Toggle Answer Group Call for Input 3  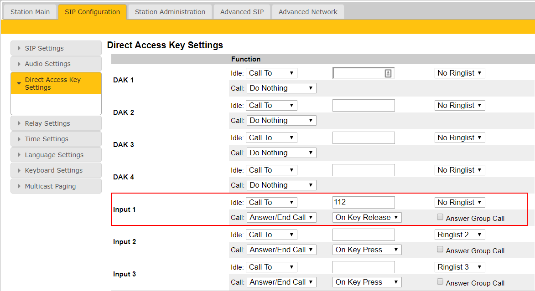coord(440,282)
